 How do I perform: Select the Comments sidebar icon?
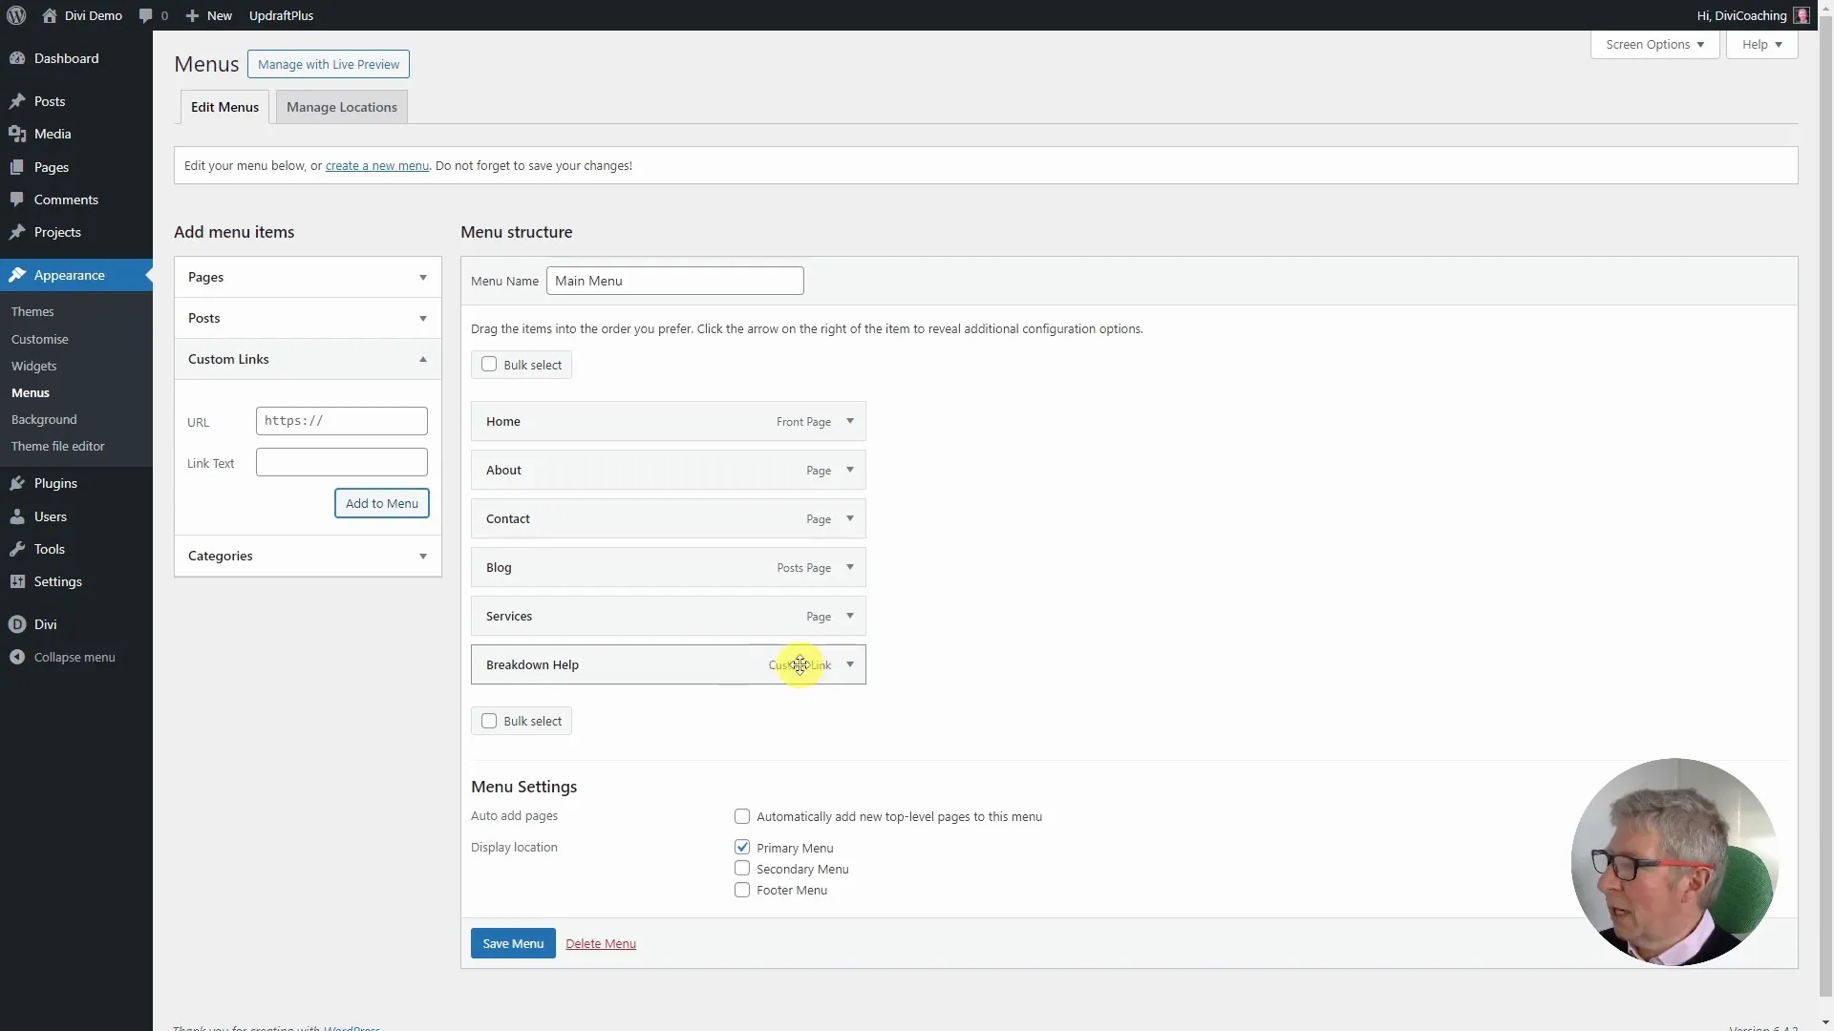17,199
